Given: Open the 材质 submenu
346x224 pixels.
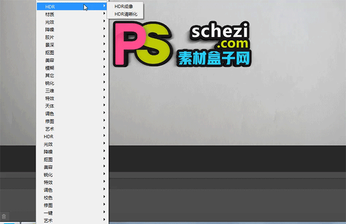Looking at the screenshot, I should coord(72,14).
